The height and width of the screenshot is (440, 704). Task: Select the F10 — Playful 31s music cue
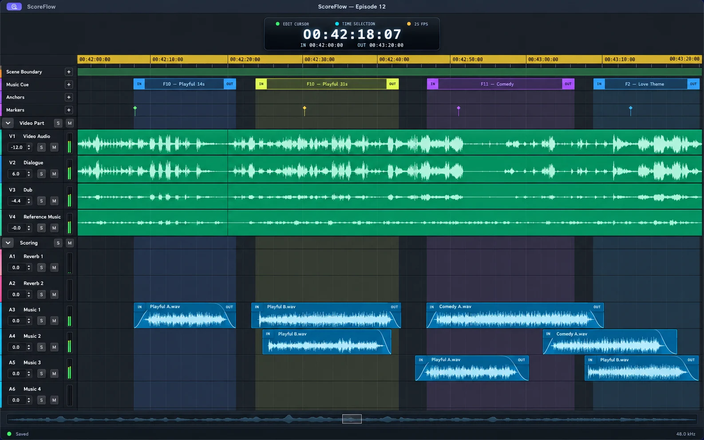(x=327, y=84)
